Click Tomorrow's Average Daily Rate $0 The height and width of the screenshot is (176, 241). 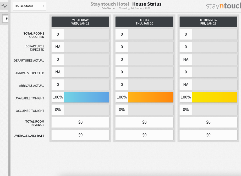tap(209, 135)
